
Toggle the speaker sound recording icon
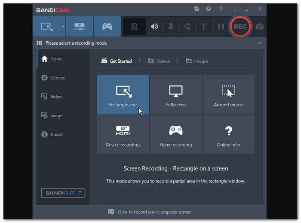coord(154,27)
